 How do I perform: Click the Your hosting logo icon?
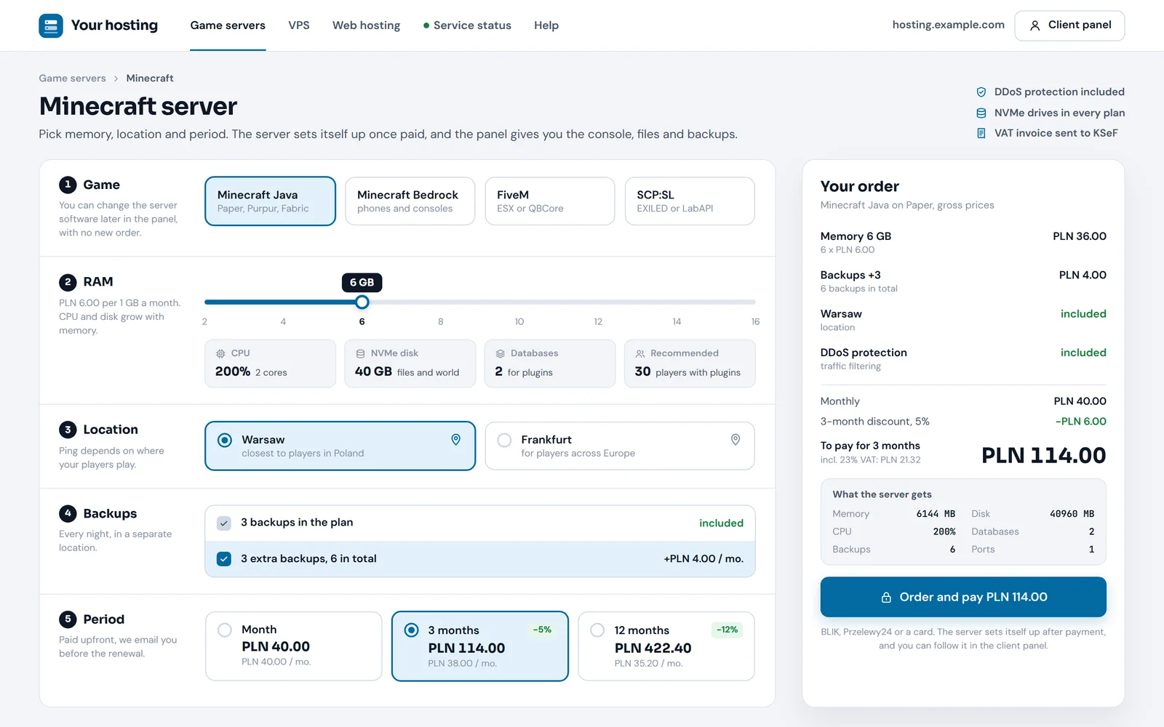[51, 25]
